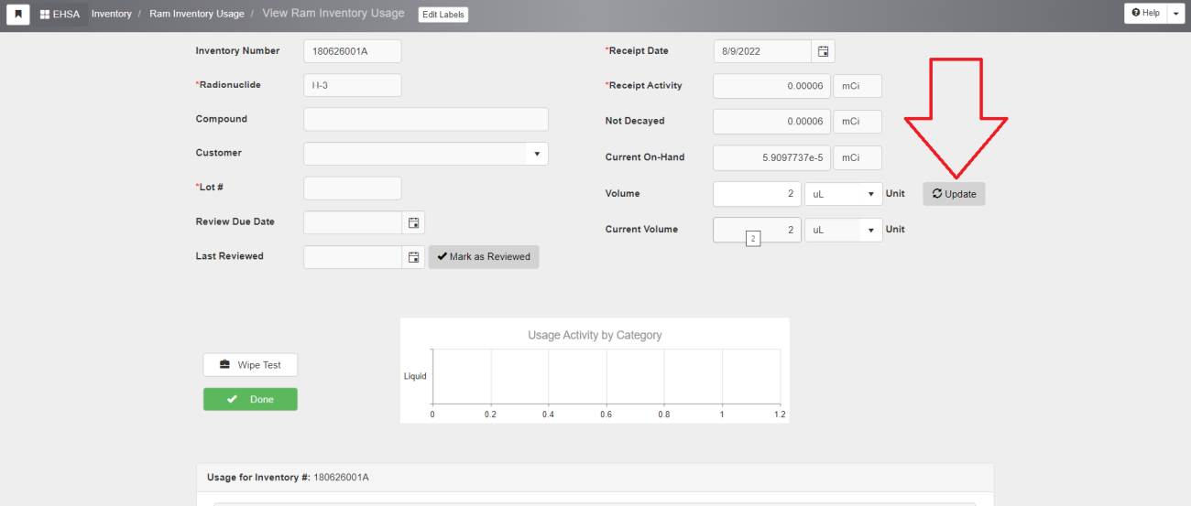Click the Update refresh button
1191x506 pixels.
coord(954,194)
